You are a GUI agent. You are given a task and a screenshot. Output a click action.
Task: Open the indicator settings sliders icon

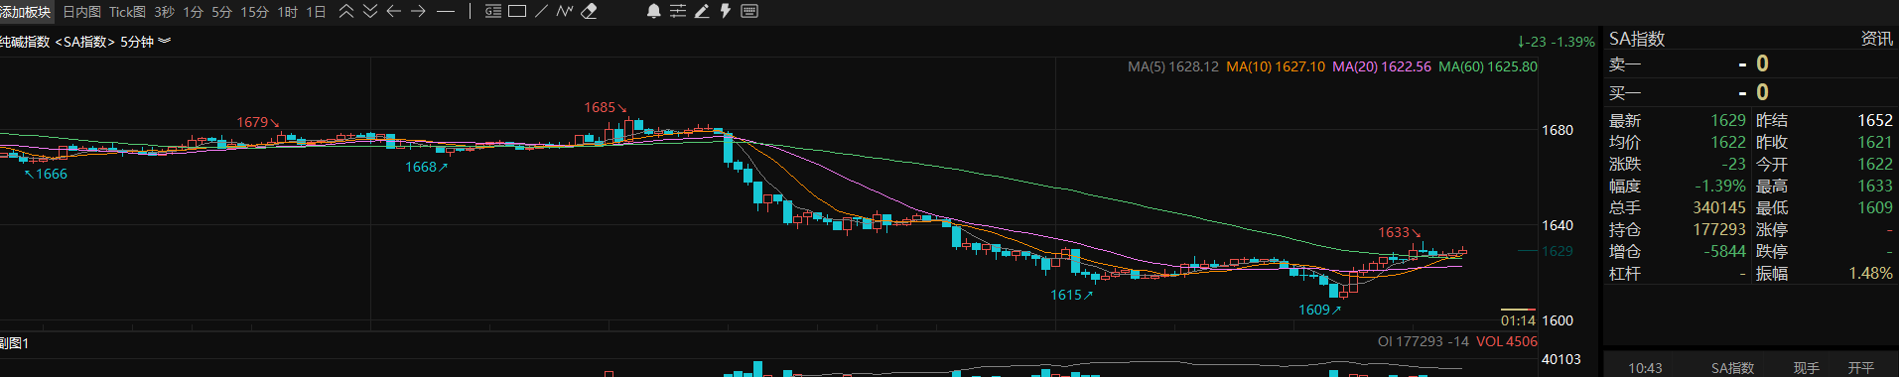[678, 12]
